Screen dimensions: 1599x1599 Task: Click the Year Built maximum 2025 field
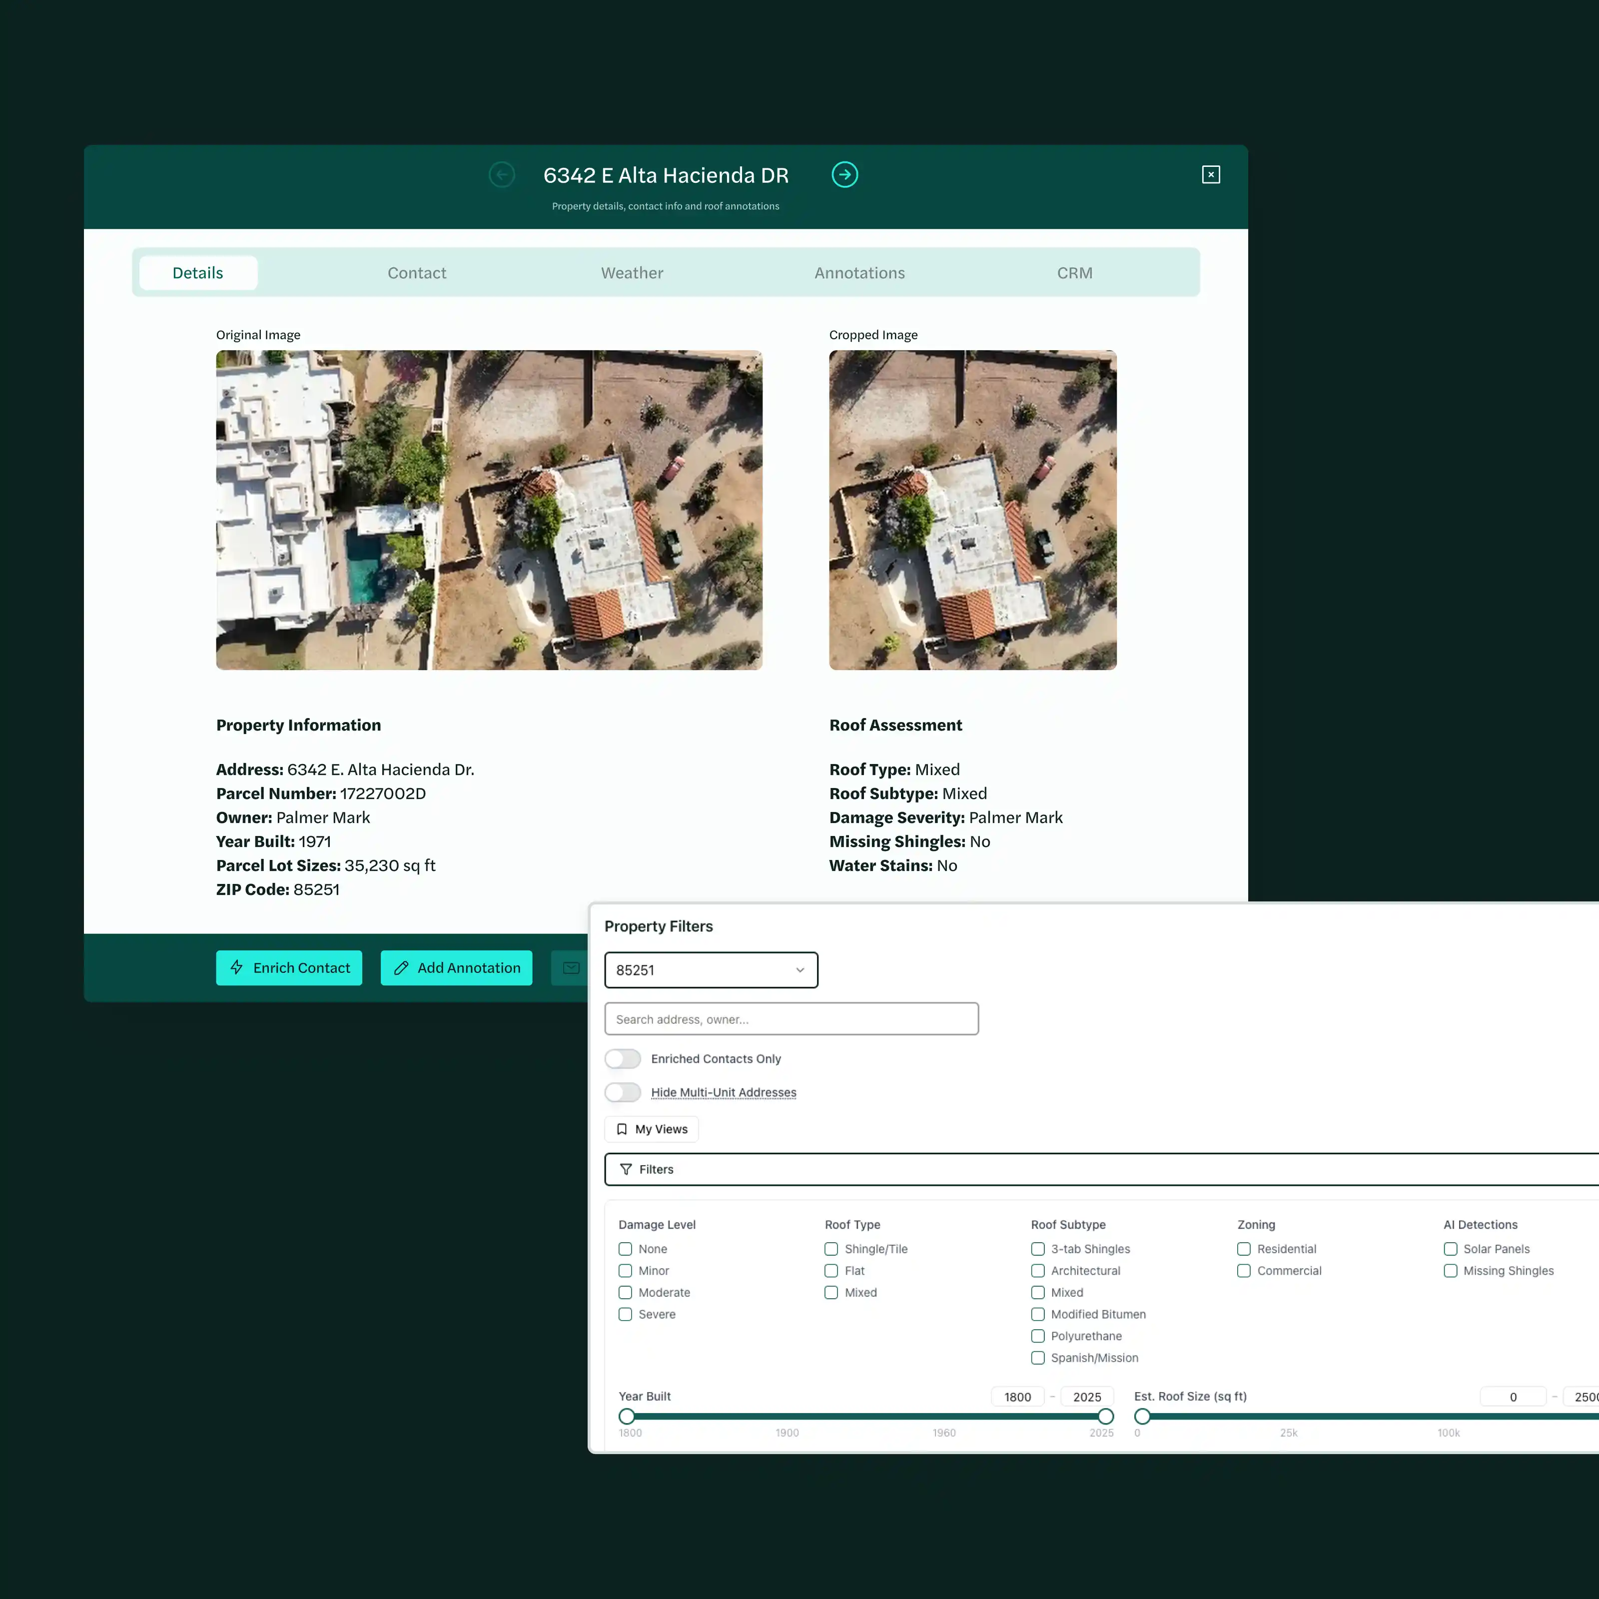click(x=1087, y=1396)
